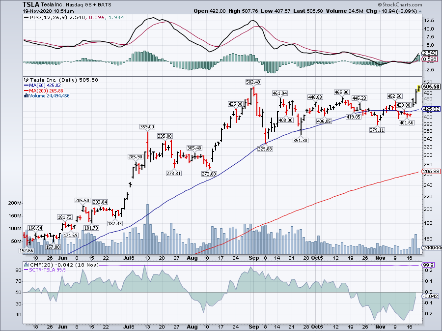Click the 445.23 price label
This screenshot has width=442, height=331.
pos(359,98)
